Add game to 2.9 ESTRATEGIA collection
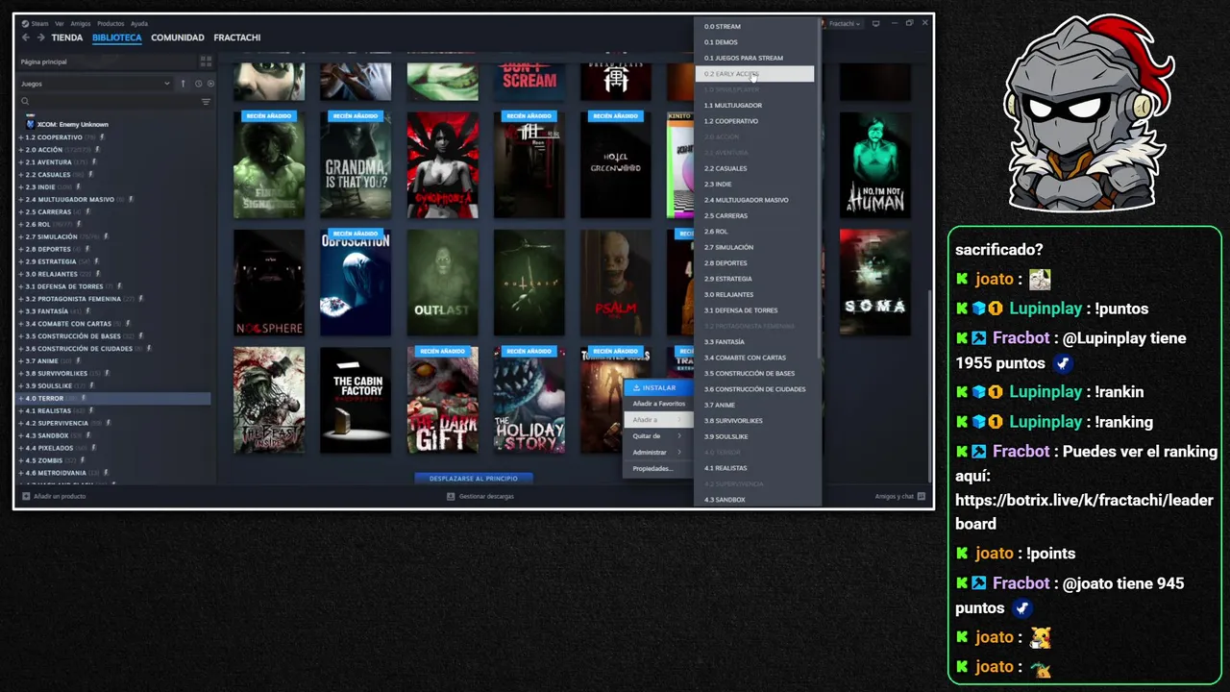Image resolution: width=1230 pixels, height=692 pixels. [754, 279]
